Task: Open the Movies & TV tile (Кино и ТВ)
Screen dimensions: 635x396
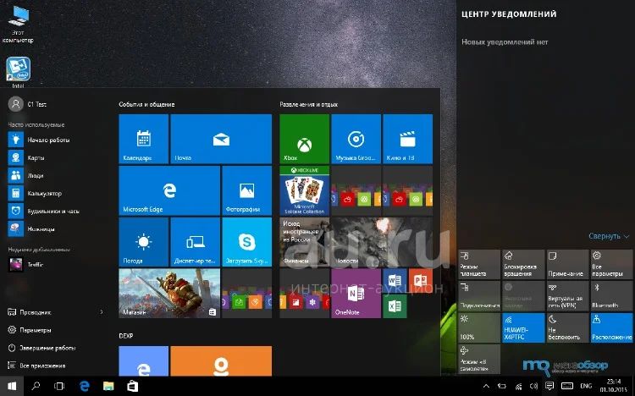Action: (x=407, y=139)
